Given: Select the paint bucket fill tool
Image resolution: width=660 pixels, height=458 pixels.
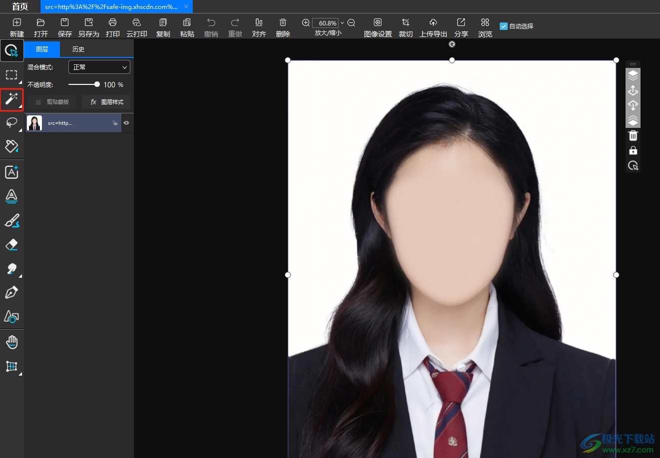Looking at the screenshot, I should point(11,146).
